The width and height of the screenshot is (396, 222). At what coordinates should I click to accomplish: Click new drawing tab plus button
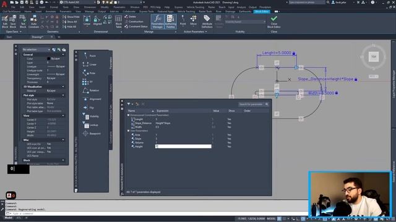coord(59,37)
